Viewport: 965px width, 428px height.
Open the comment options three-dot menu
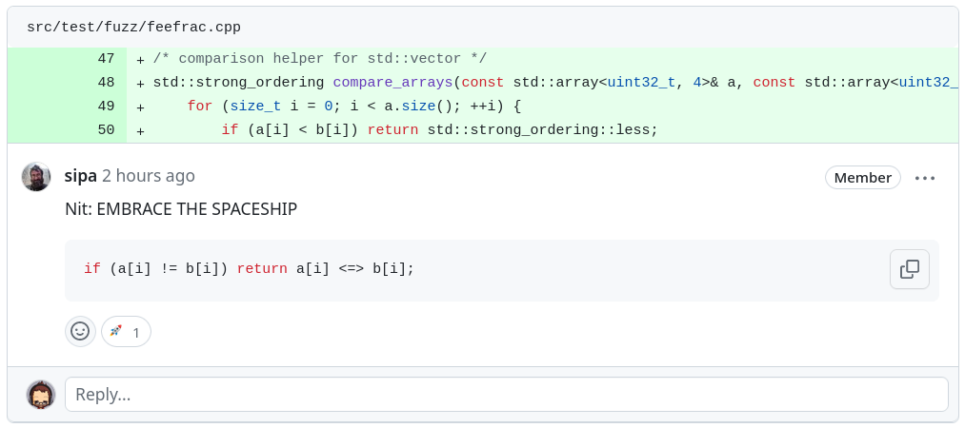point(925,178)
